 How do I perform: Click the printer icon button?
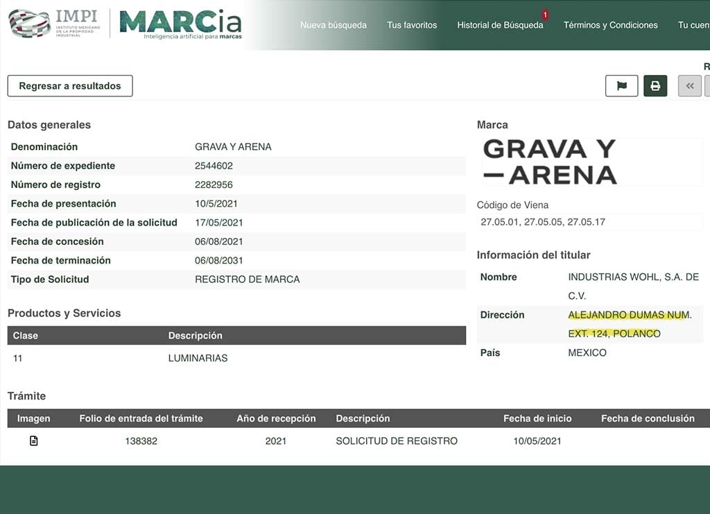pyautogui.click(x=655, y=86)
